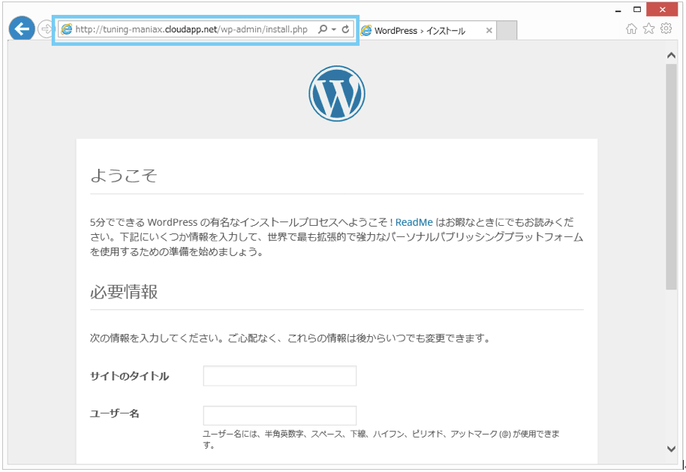Image resolution: width=686 pixels, height=472 pixels.
Task: Refresh the page with reload icon
Action: (x=345, y=29)
